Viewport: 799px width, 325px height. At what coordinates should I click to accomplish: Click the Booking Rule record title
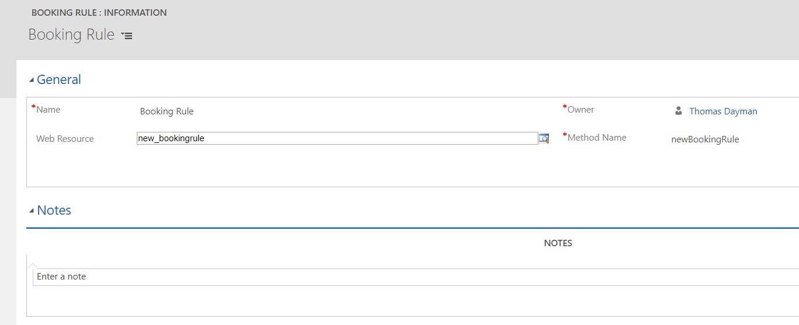[71, 34]
